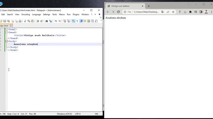
Task: Click Windows (CR LF) in status bar
Action: click(65, 114)
